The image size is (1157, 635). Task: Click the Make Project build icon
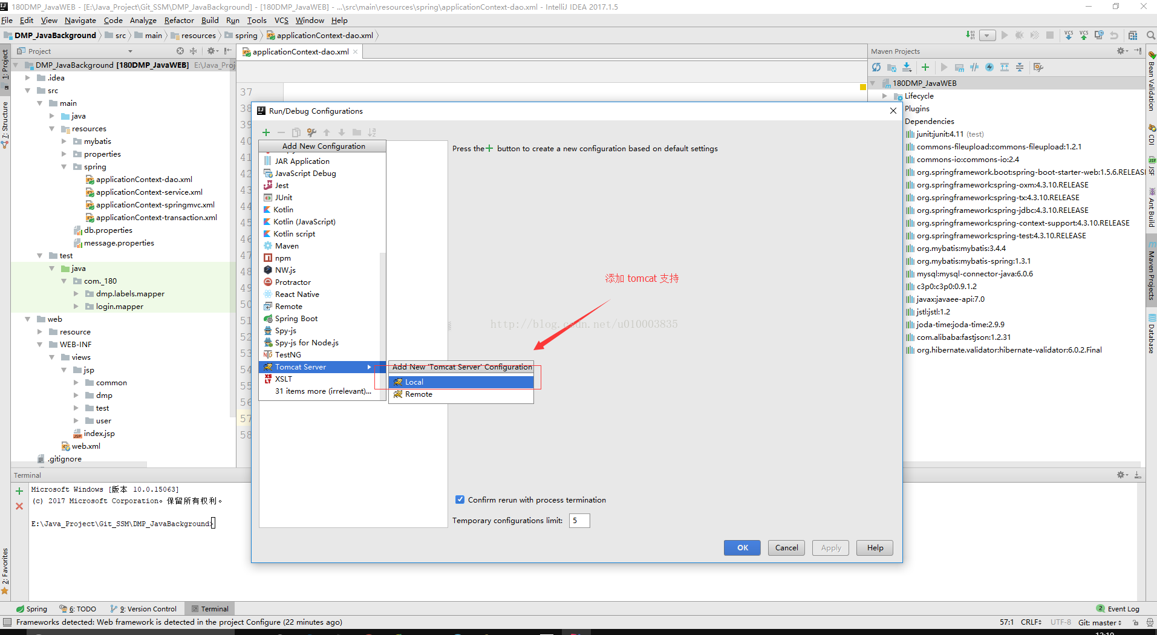(971, 35)
